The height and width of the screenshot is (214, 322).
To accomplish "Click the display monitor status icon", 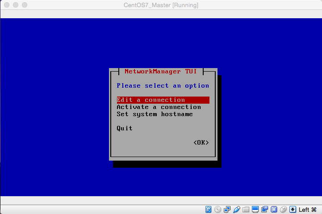I will point(255,209).
